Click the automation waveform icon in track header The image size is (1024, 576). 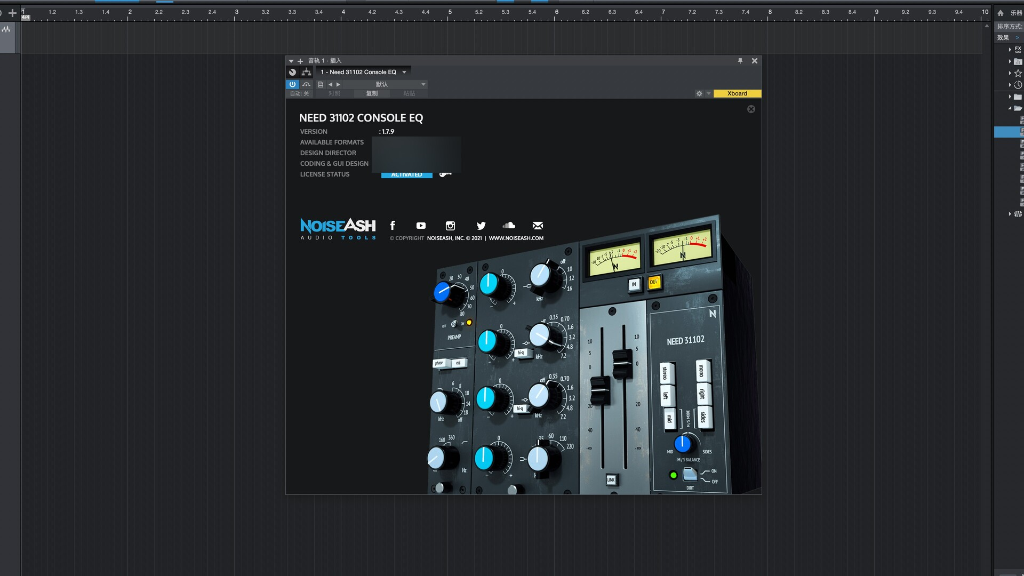point(6,29)
